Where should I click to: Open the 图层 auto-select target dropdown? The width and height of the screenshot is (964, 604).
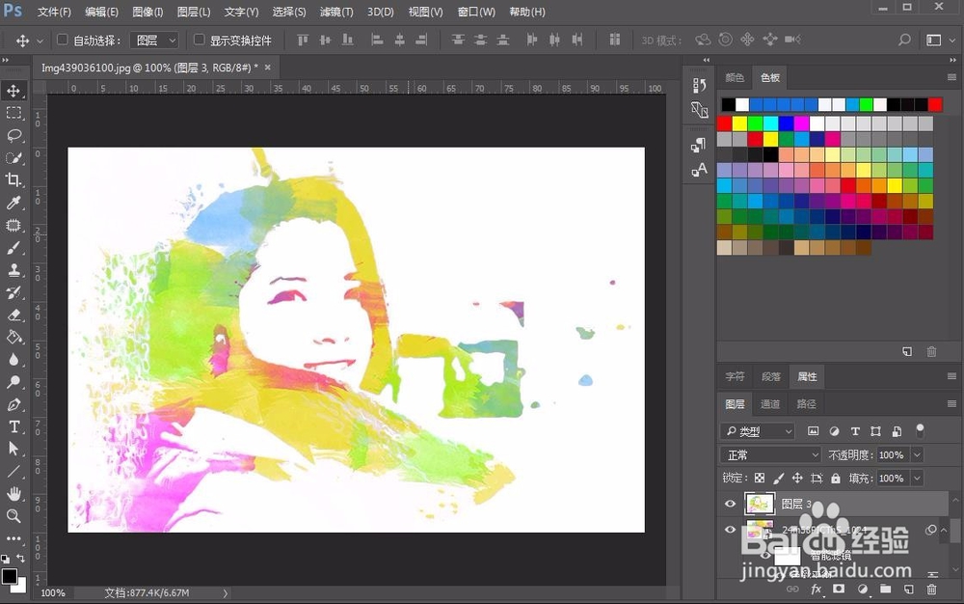click(x=154, y=41)
